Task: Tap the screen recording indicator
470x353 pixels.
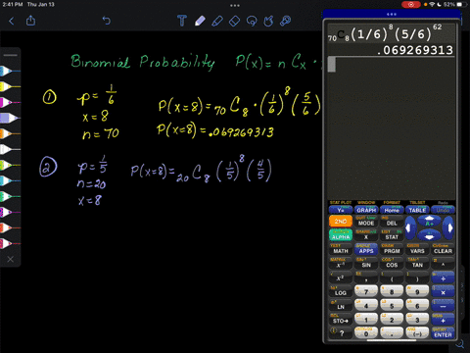Action: [x=411, y=5]
